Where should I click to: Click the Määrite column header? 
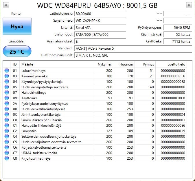[56, 64]
